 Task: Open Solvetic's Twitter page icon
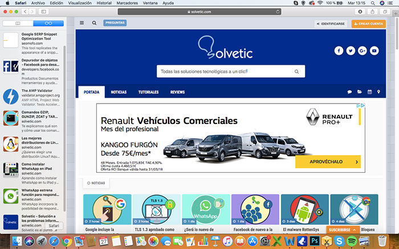pos(351,51)
